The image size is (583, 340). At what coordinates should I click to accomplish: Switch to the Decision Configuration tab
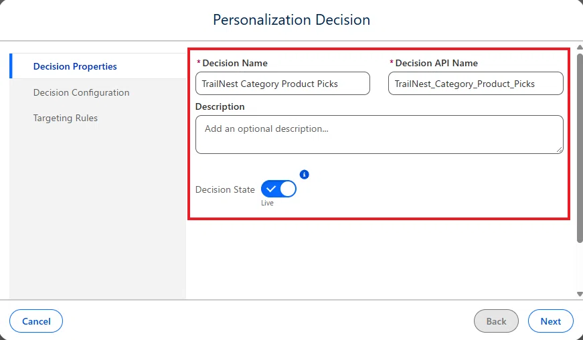98,92
